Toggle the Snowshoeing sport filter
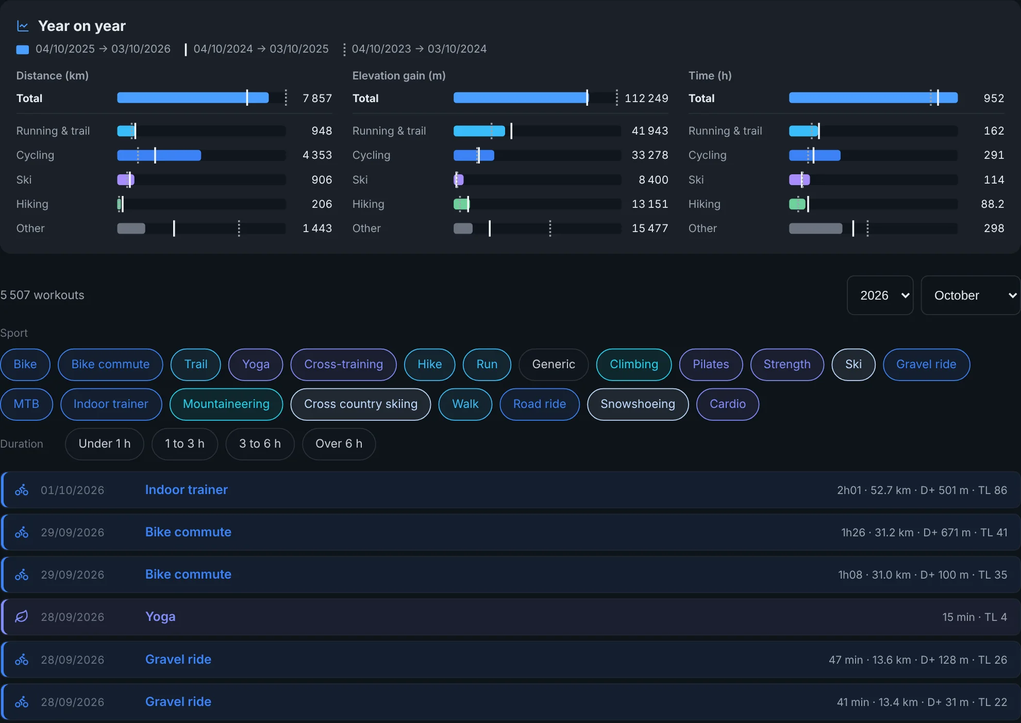The image size is (1021, 723). pyautogui.click(x=638, y=404)
